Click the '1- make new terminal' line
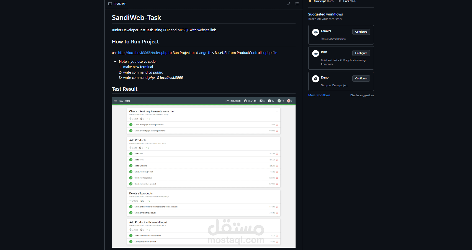The image size is (472, 250). [136, 67]
